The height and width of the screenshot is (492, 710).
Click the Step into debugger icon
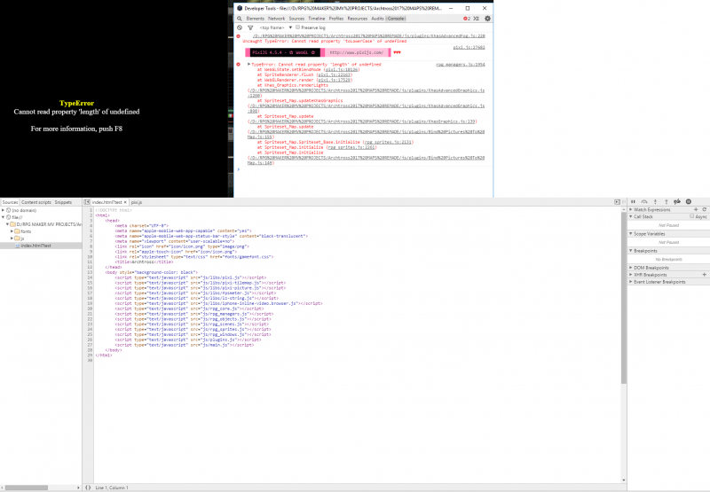tap(655, 202)
